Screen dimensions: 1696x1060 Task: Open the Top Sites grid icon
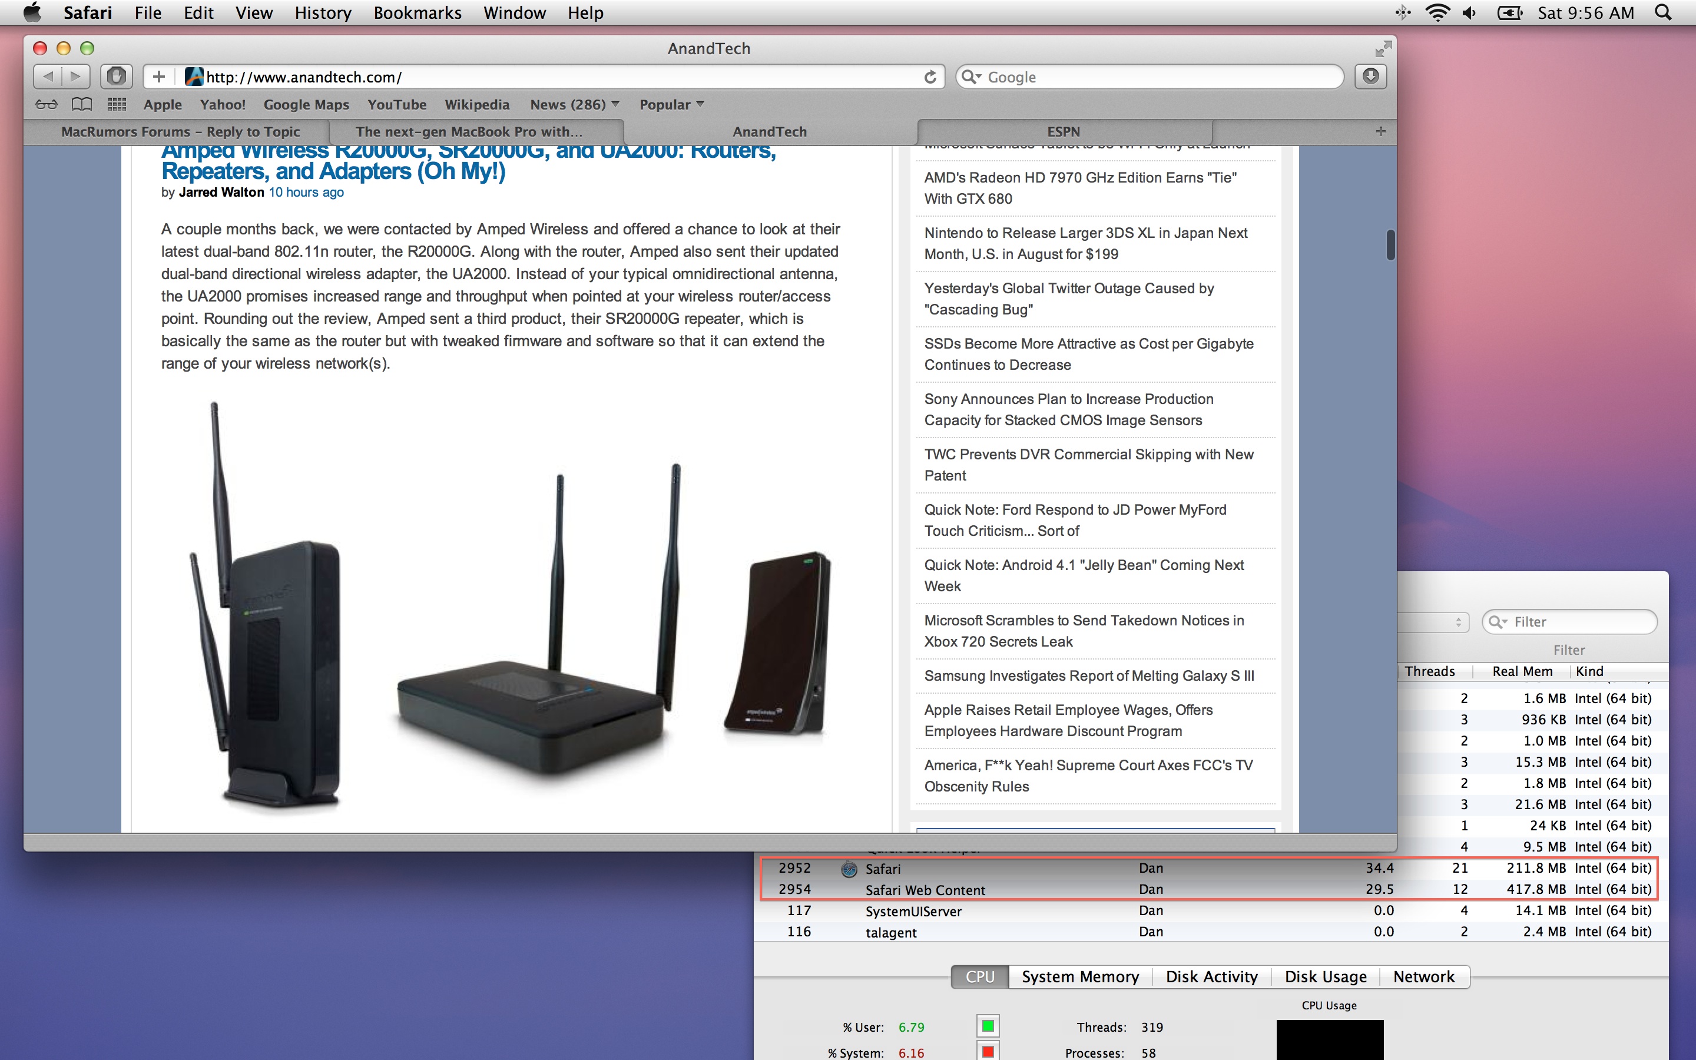pos(117,104)
